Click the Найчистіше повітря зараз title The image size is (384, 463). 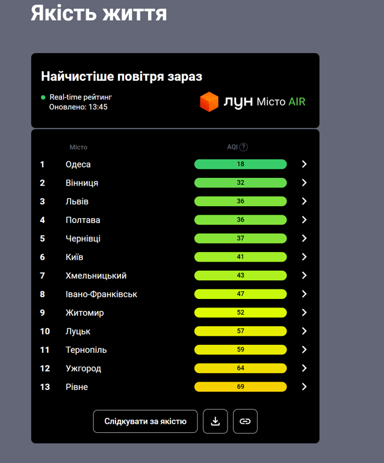[x=122, y=77]
